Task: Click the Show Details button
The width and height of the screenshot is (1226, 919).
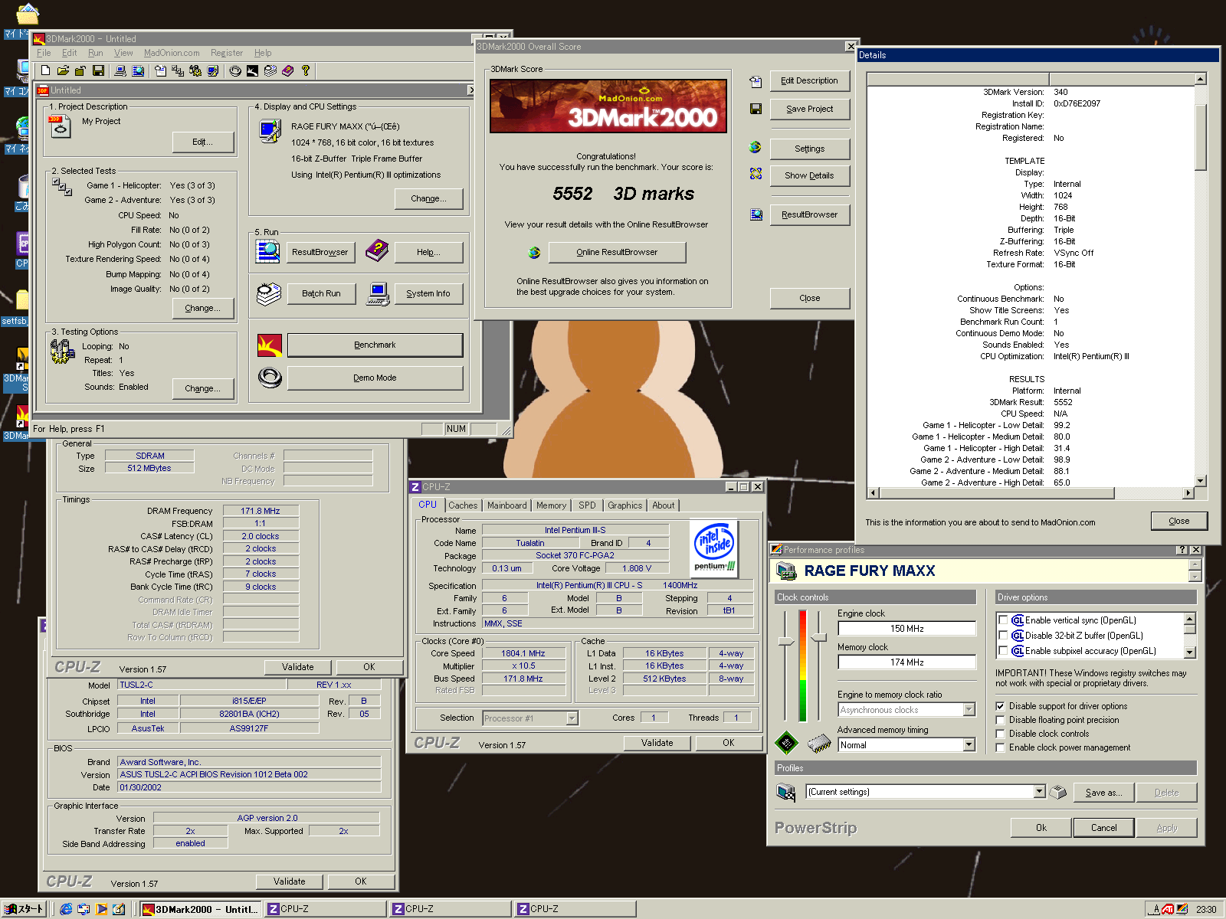Action: (x=809, y=175)
